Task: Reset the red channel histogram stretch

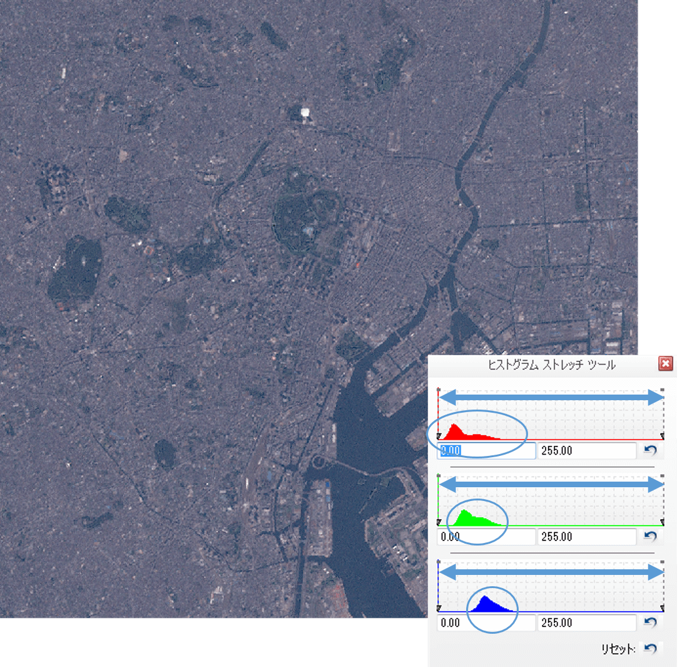Action: tap(650, 450)
